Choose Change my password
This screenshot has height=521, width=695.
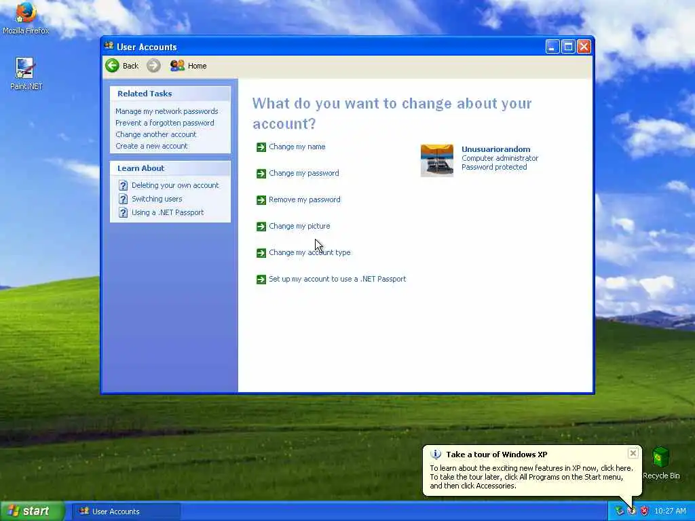coord(304,173)
